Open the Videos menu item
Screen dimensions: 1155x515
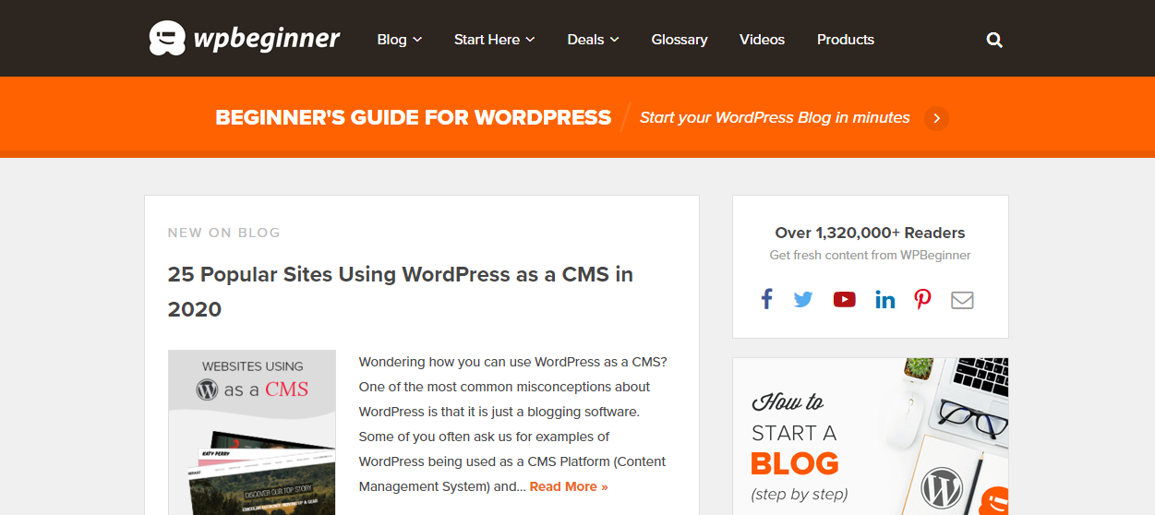pyautogui.click(x=762, y=40)
